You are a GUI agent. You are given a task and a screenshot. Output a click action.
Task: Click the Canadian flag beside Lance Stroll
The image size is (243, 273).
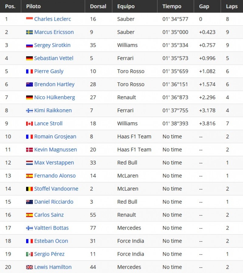(29, 124)
